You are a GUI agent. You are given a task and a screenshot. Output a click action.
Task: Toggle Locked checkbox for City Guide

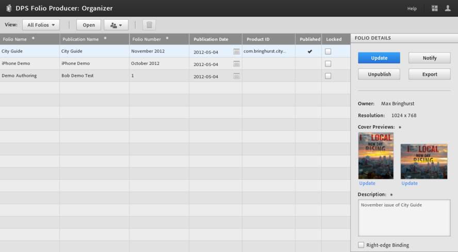[x=328, y=52]
